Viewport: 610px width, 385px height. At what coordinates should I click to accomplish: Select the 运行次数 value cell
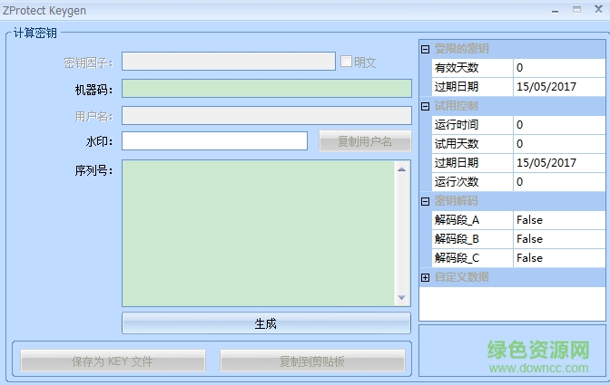tap(559, 182)
